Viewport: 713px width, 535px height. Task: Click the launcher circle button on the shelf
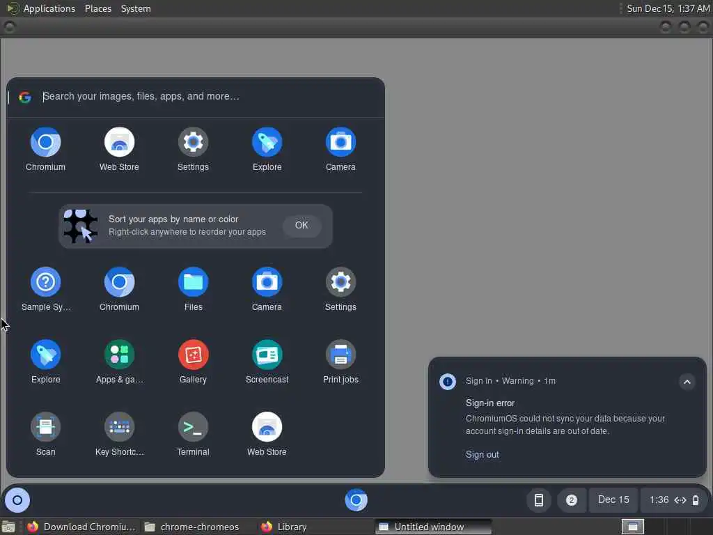(17, 500)
